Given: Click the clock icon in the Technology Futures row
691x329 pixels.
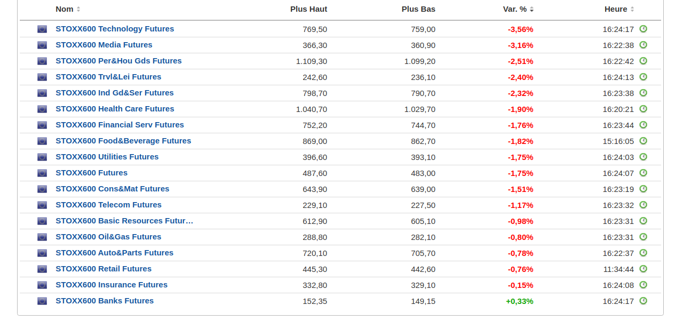Looking at the screenshot, I should [643, 29].
